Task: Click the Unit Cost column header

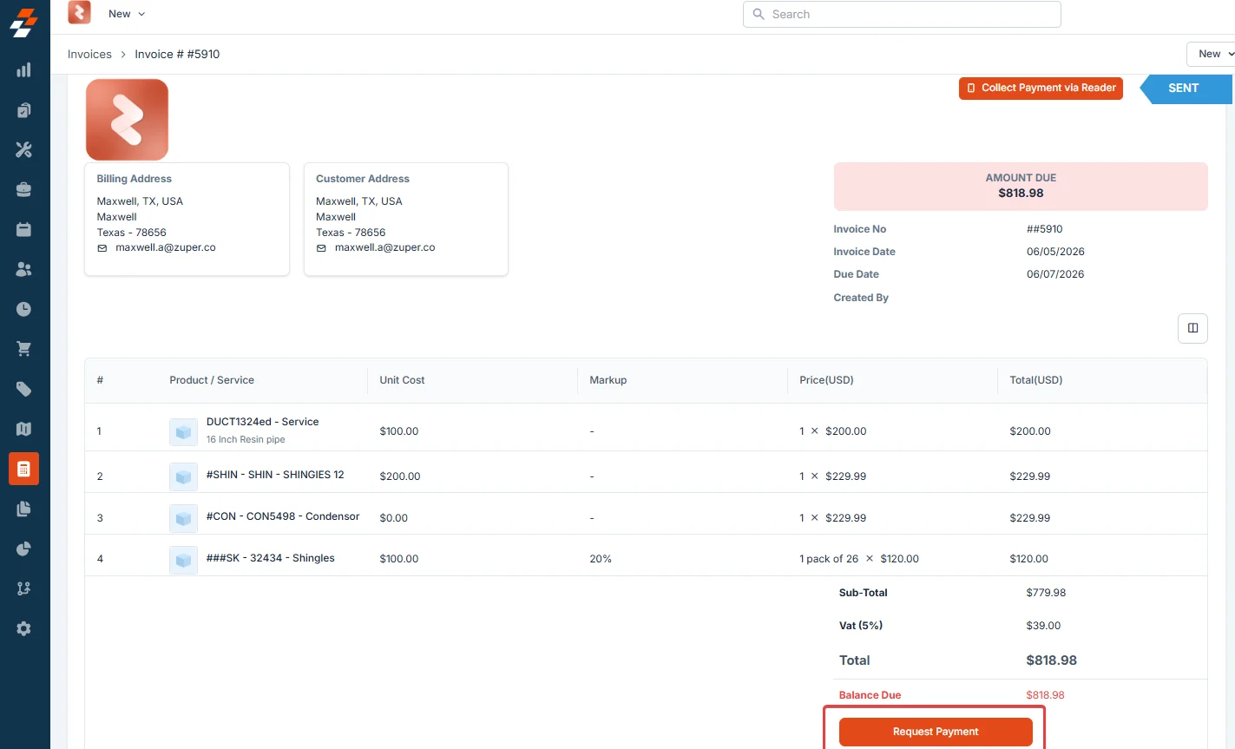Action: (x=402, y=380)
